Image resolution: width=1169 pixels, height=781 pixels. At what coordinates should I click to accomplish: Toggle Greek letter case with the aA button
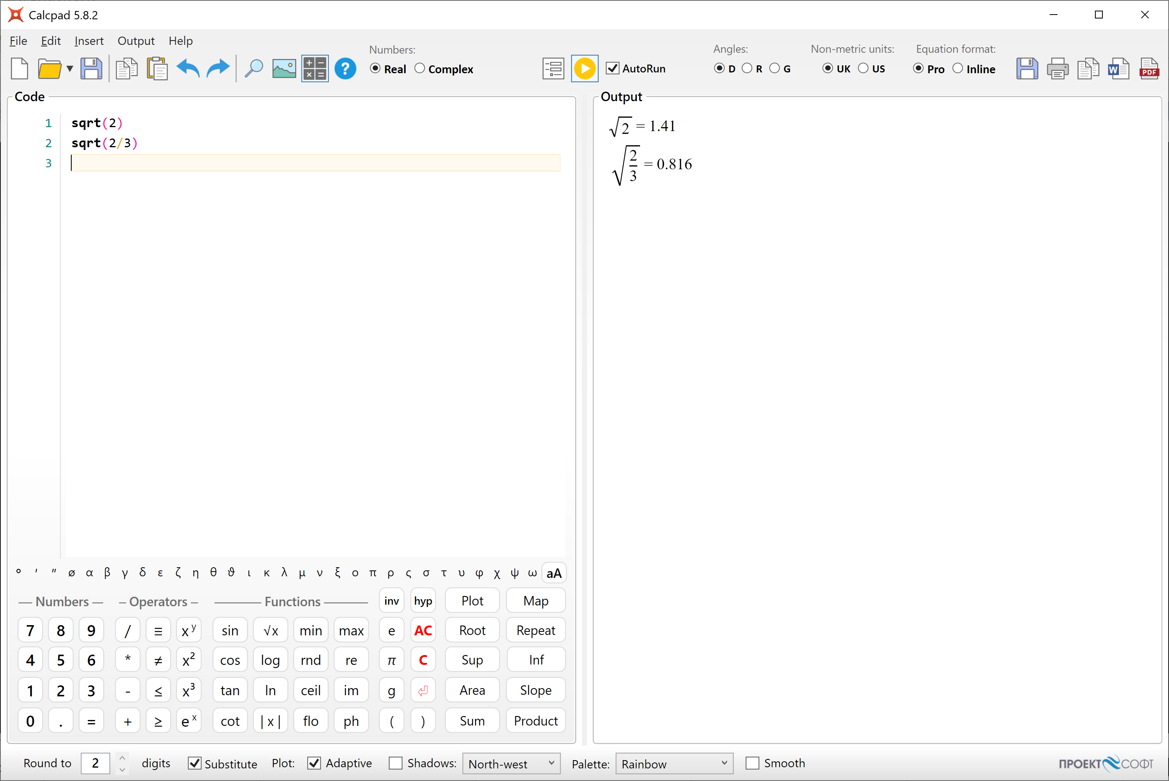[x=554, y=573]
